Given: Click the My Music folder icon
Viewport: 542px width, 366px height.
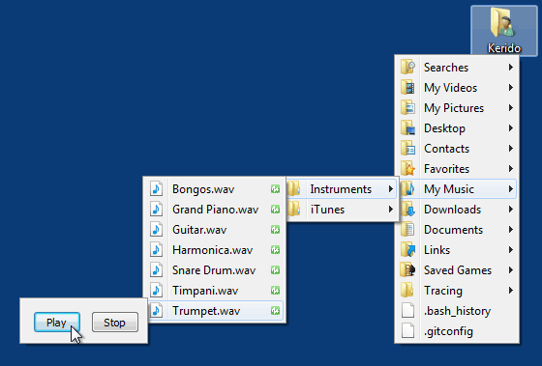Looking at the screenshot, I should click(407, 189).
